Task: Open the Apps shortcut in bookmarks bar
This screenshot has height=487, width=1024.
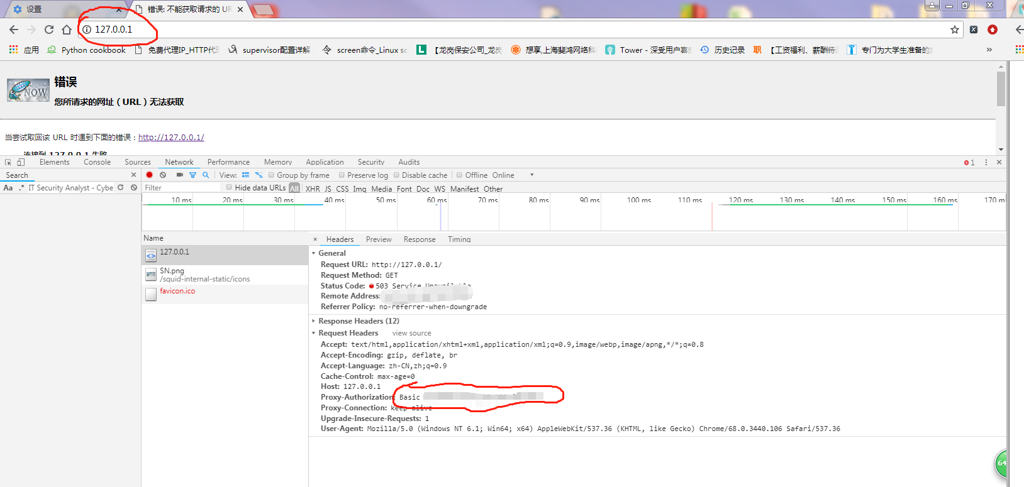Action: pyautogui.click(x=24, y=50)
